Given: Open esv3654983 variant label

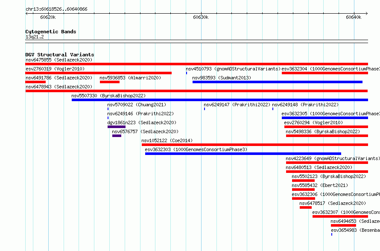Looking at the screenshot, I should coord(355,230).
